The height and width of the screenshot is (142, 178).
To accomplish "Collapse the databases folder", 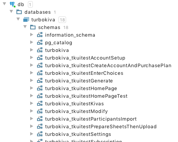I will pyautogui.click(x=11, y=11).
